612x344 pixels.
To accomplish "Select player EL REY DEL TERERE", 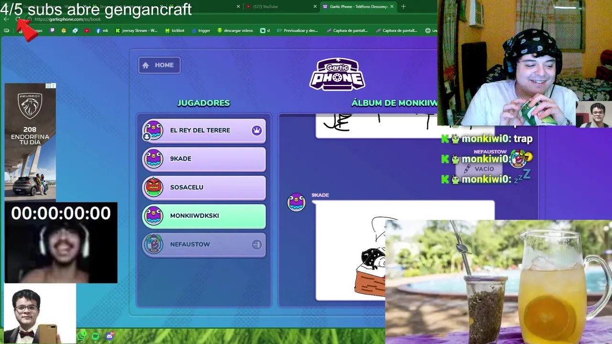I will (x=204, y=130).
